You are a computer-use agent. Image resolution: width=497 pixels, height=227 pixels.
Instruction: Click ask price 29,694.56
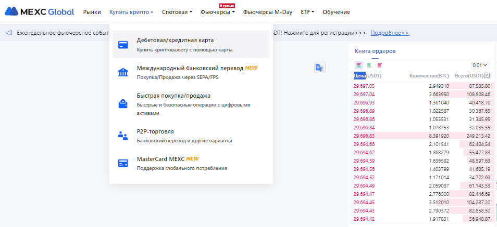click(364, 169)
